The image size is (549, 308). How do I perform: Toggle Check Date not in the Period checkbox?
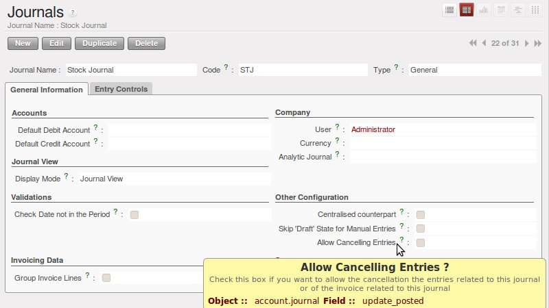[x=134, y=215]
